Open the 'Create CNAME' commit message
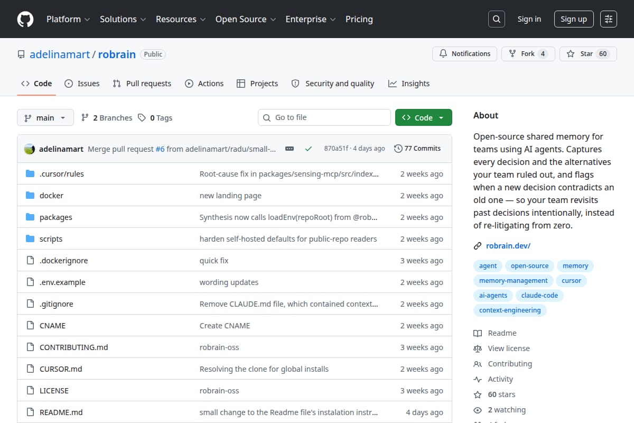Image resolution: width=634 pixels, height=423 pixels. coord(225,326)
